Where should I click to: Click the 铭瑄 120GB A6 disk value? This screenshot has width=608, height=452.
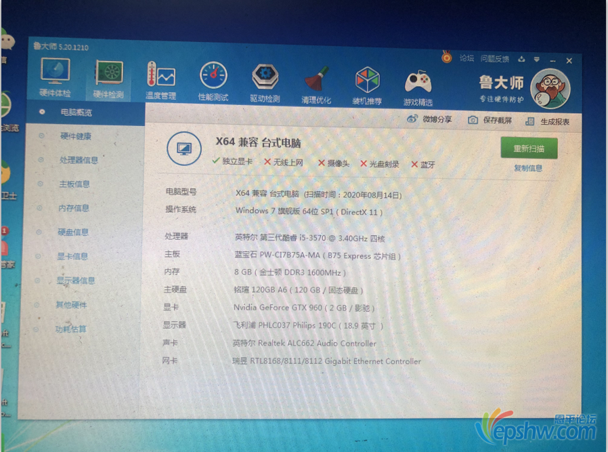[298, 290]
